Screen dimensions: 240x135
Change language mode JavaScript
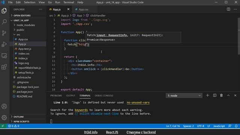pyautogui.click(x=219, y=126)
